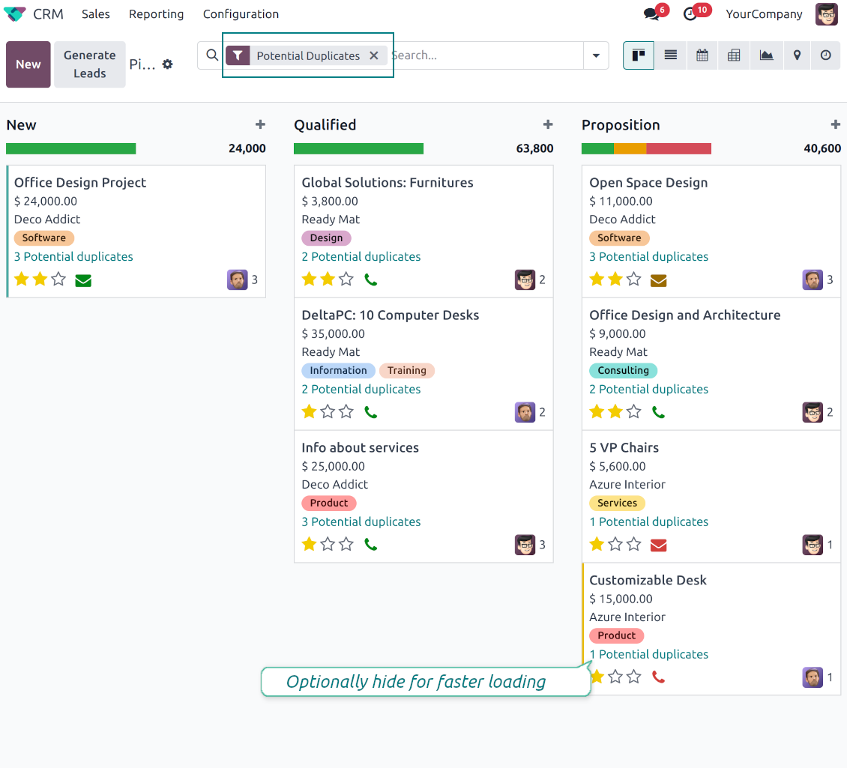
Task: Switch to pivot table view
Action: [x=734, y=55]
